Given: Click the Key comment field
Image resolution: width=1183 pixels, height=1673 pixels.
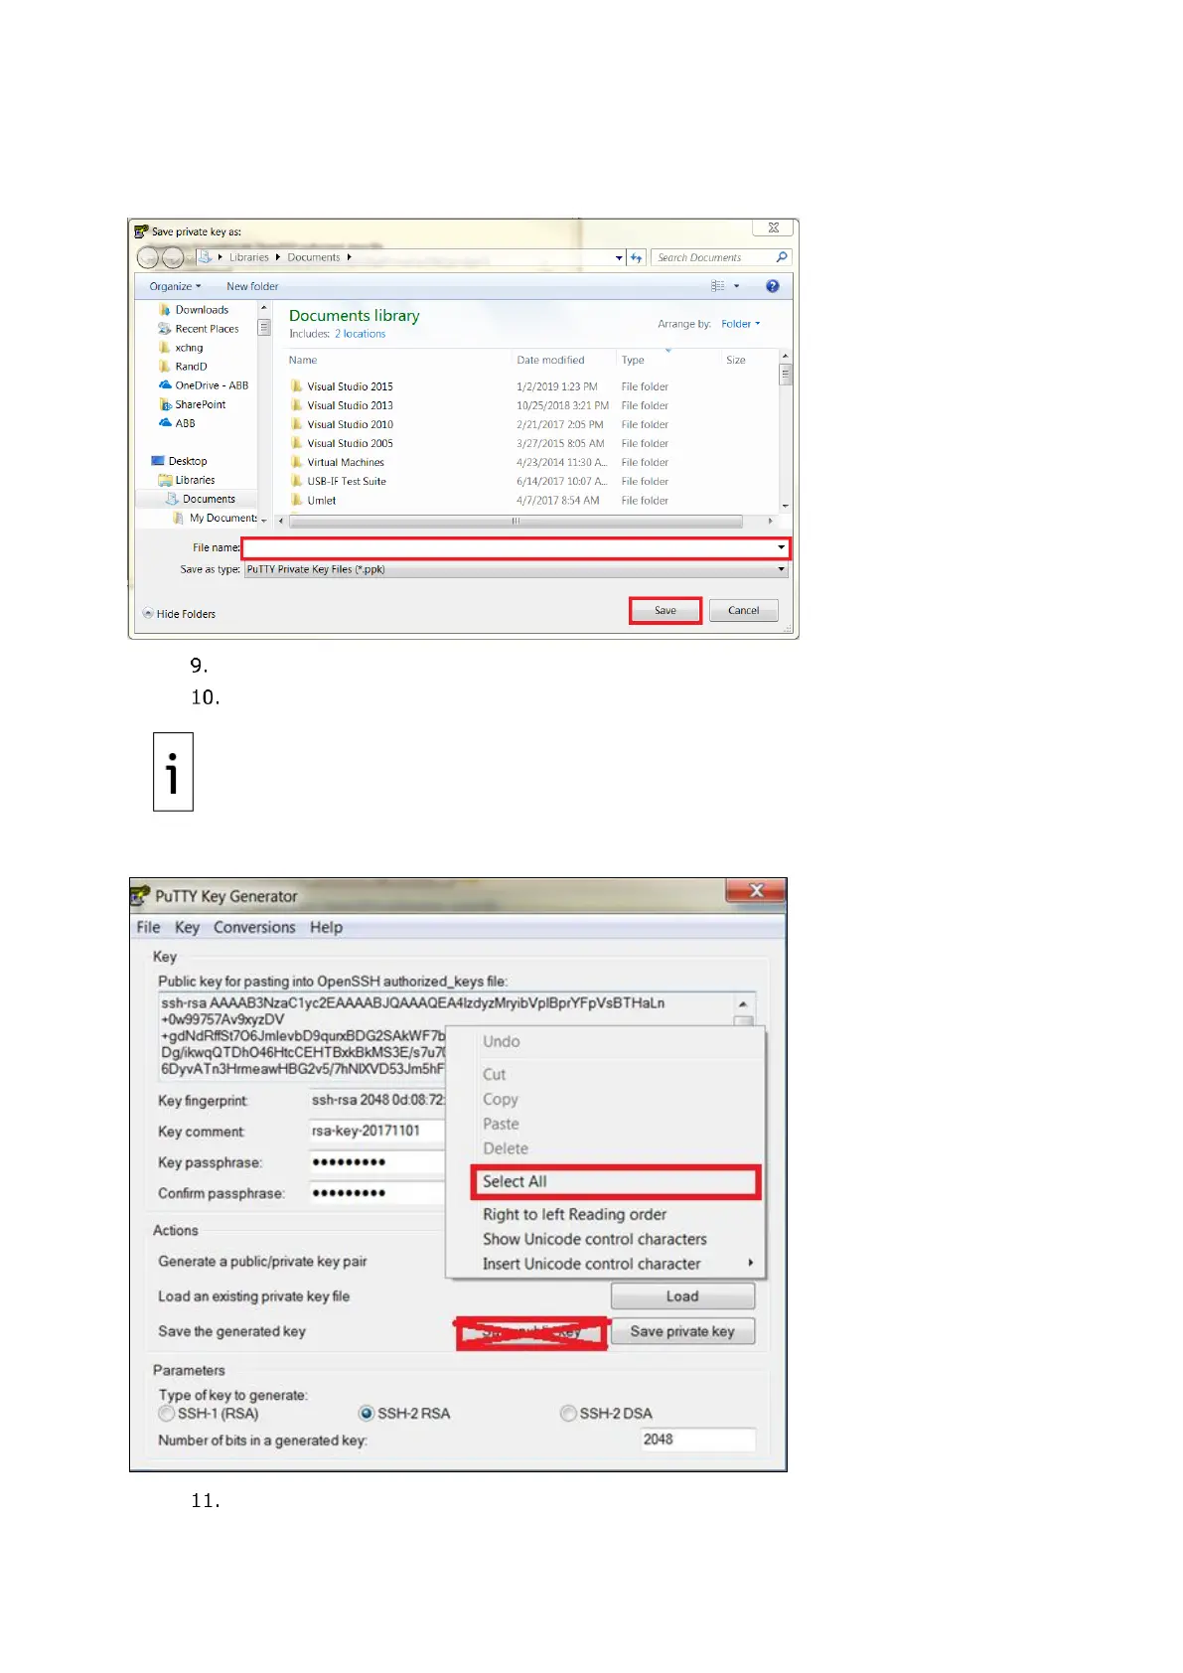Looking at the screenshot, I should 377,1131.
